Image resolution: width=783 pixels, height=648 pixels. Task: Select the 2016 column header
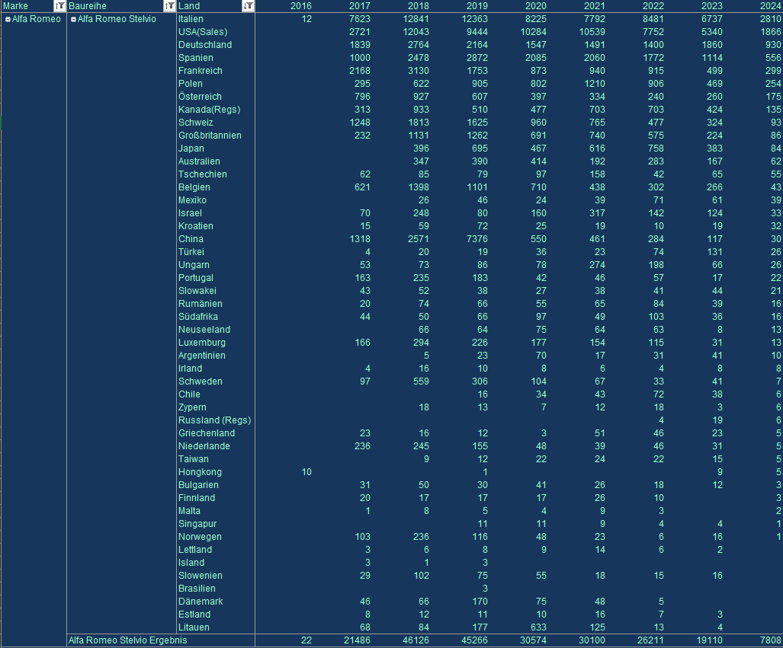(301, 6)
